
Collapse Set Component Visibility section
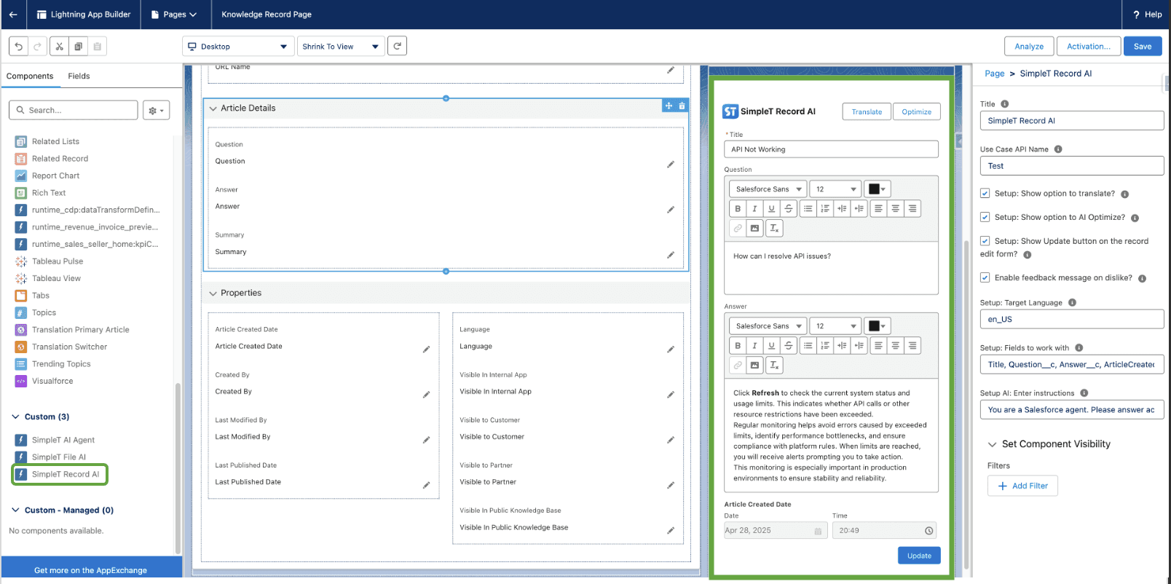[992, 444]
